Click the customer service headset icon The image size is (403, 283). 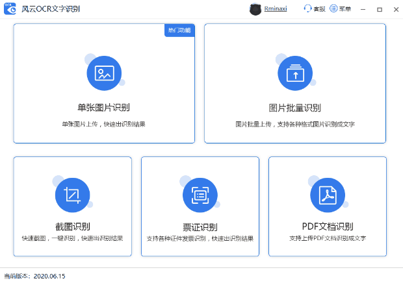307,8
